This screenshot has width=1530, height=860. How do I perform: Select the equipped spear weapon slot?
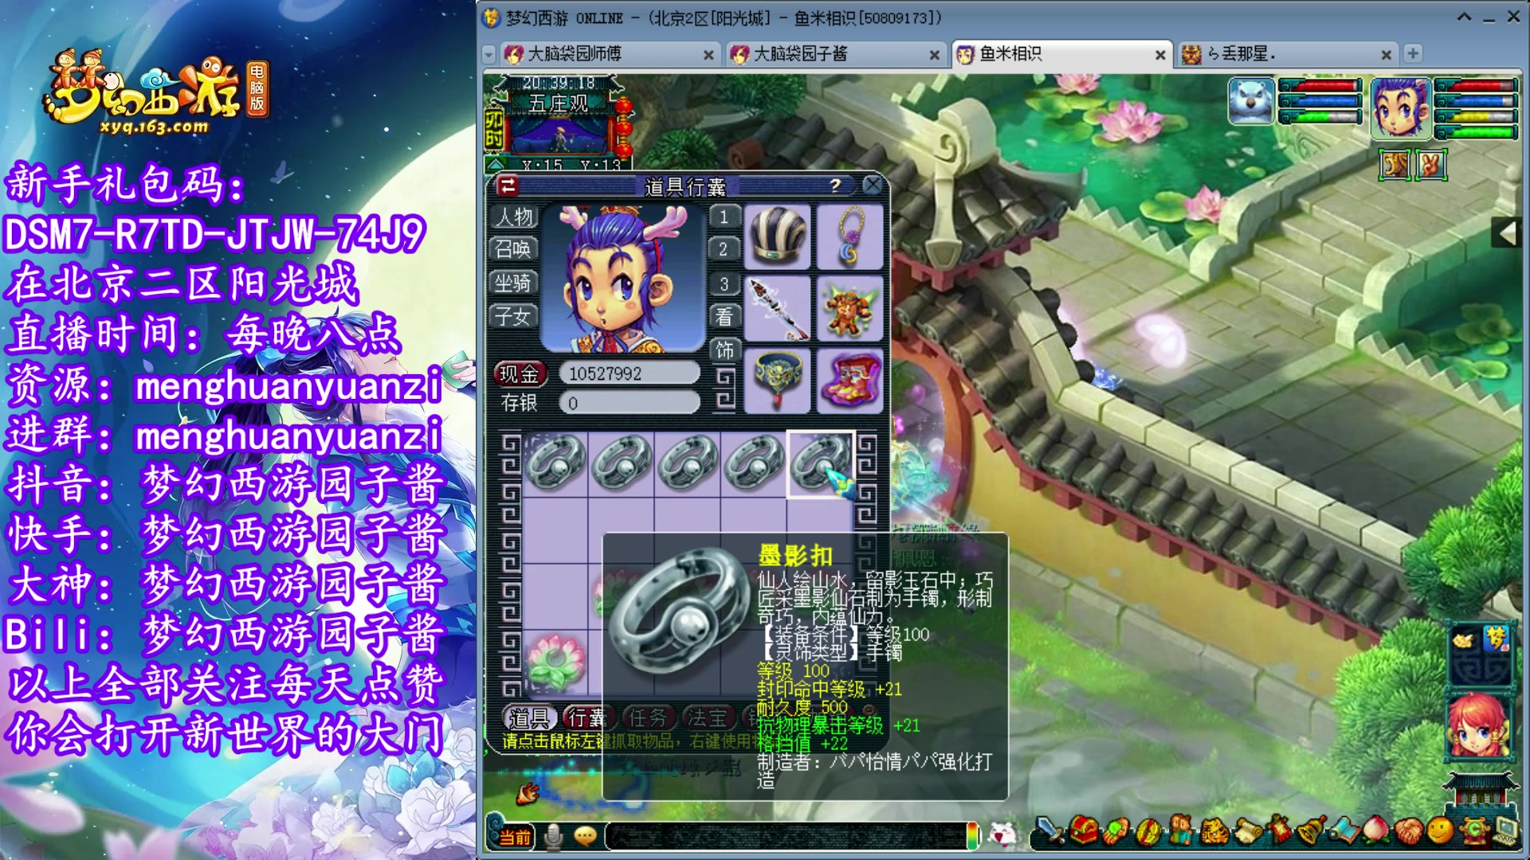tap(777, 308)
